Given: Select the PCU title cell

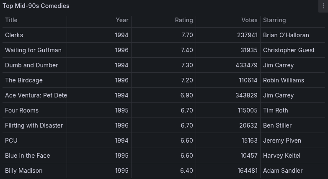Looking at the screenshot, I should coord(34,141).
